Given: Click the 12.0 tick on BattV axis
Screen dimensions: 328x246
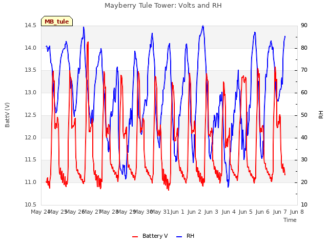Looking at the screenshot, I should 30,138.
